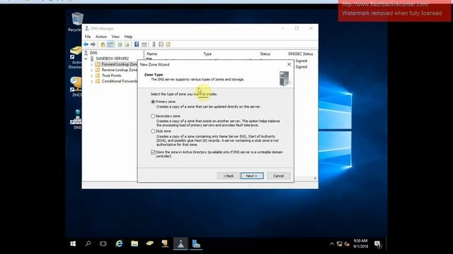The height and width of the screenshot is (254, 453).
Task: Click the Back arrow in DNS Manager toolbar
Action: (86, 44)
